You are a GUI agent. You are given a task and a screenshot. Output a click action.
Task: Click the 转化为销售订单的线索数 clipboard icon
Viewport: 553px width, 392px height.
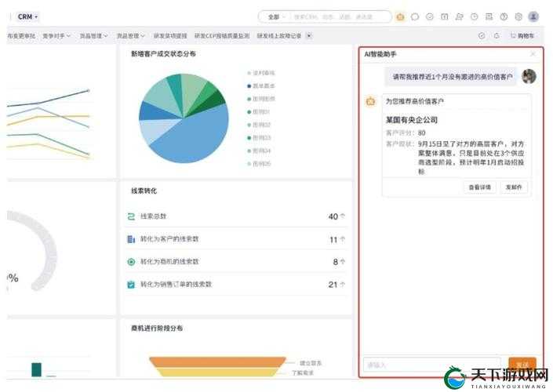pyautogui.click(x=131, y=285)
